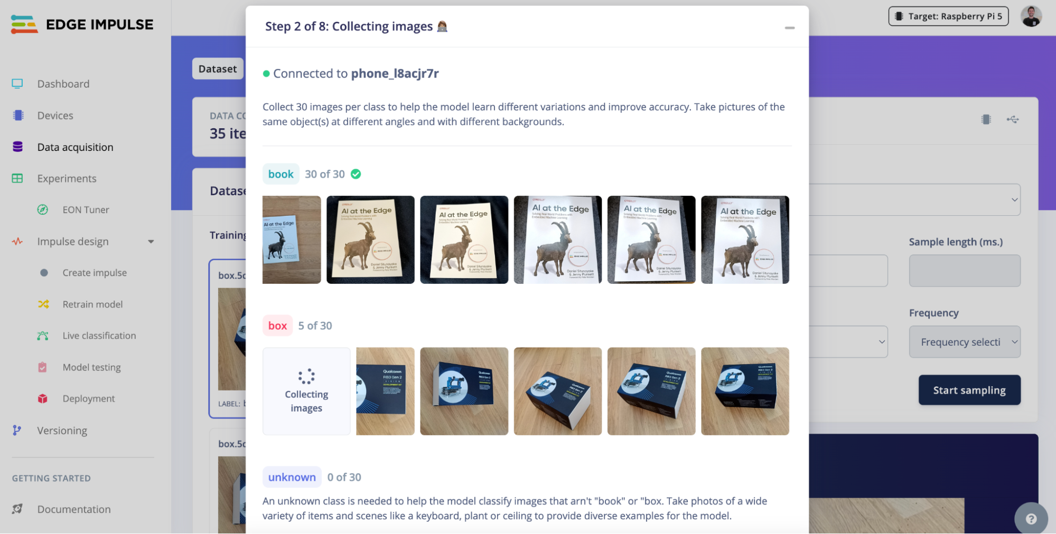Open the Frequency selection dropdown
The width and height of the screenshot is (1056, 534).
pos(965,342)
